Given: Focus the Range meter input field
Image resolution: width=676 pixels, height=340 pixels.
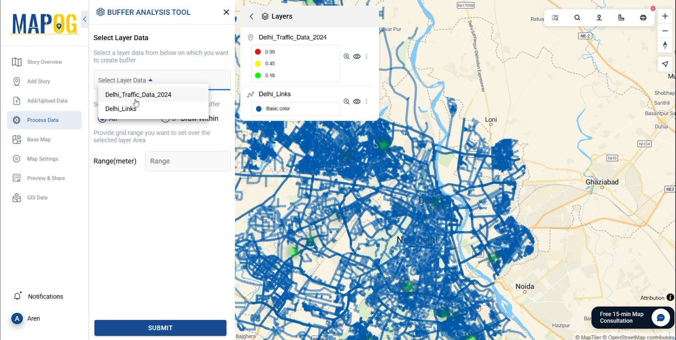Looking at the screenshot, I should (188, 161).
